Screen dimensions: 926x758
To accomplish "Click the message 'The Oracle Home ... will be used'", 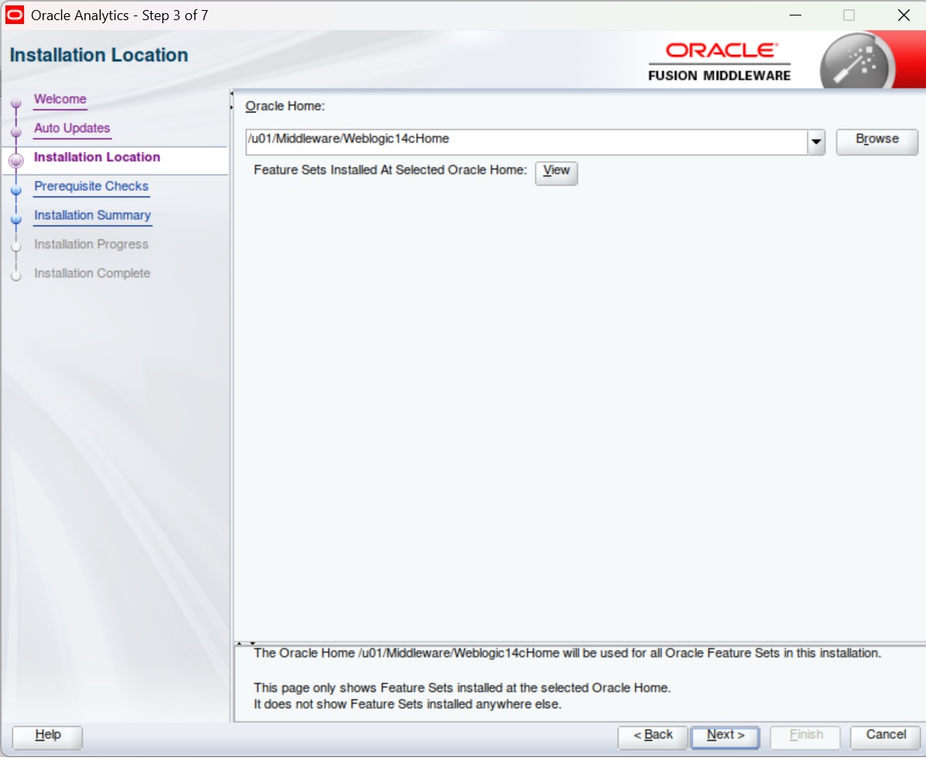I will coord(567,653).
